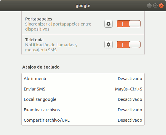Screen dimensions: 166x135
Task: Pick the Compartir archivo/URL shortcut row
Action: click(83, 120)
